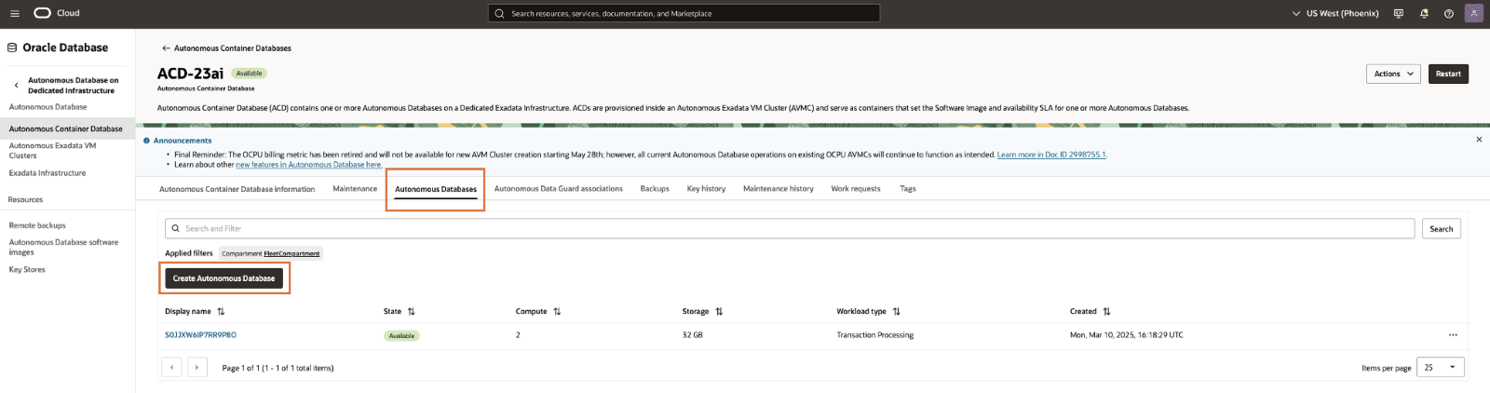Open Learn more in Doc ID 2998755.1 link

(x=1051, y=155)
